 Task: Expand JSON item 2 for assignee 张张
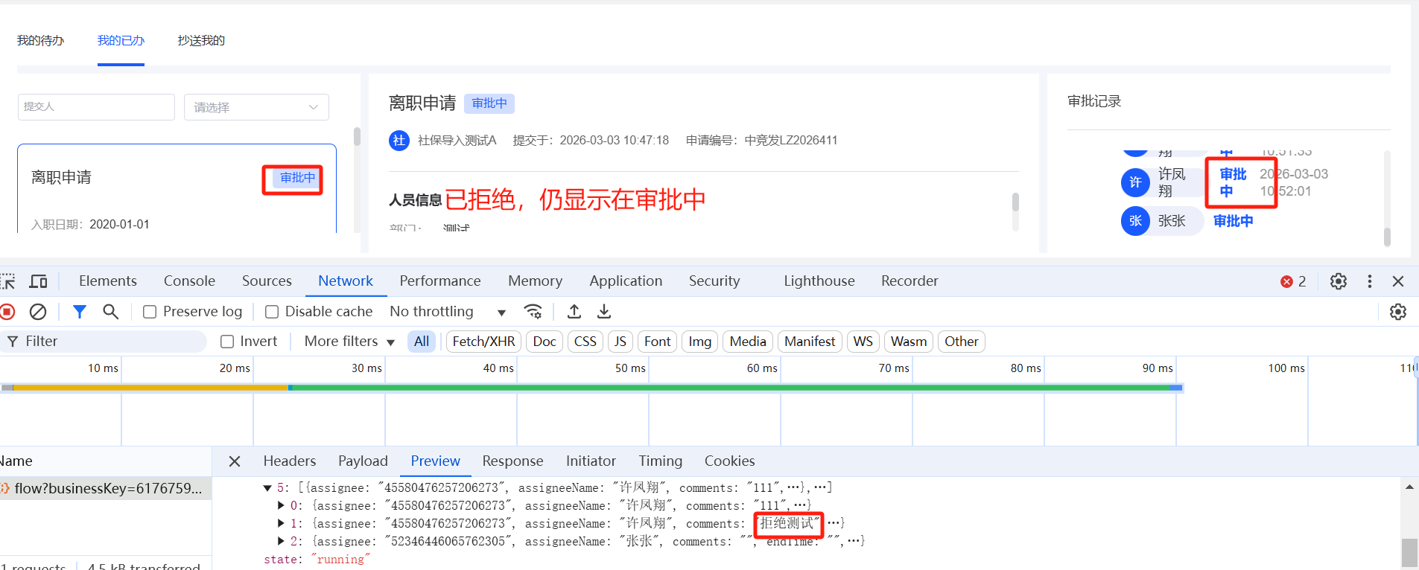pos(281,542)
